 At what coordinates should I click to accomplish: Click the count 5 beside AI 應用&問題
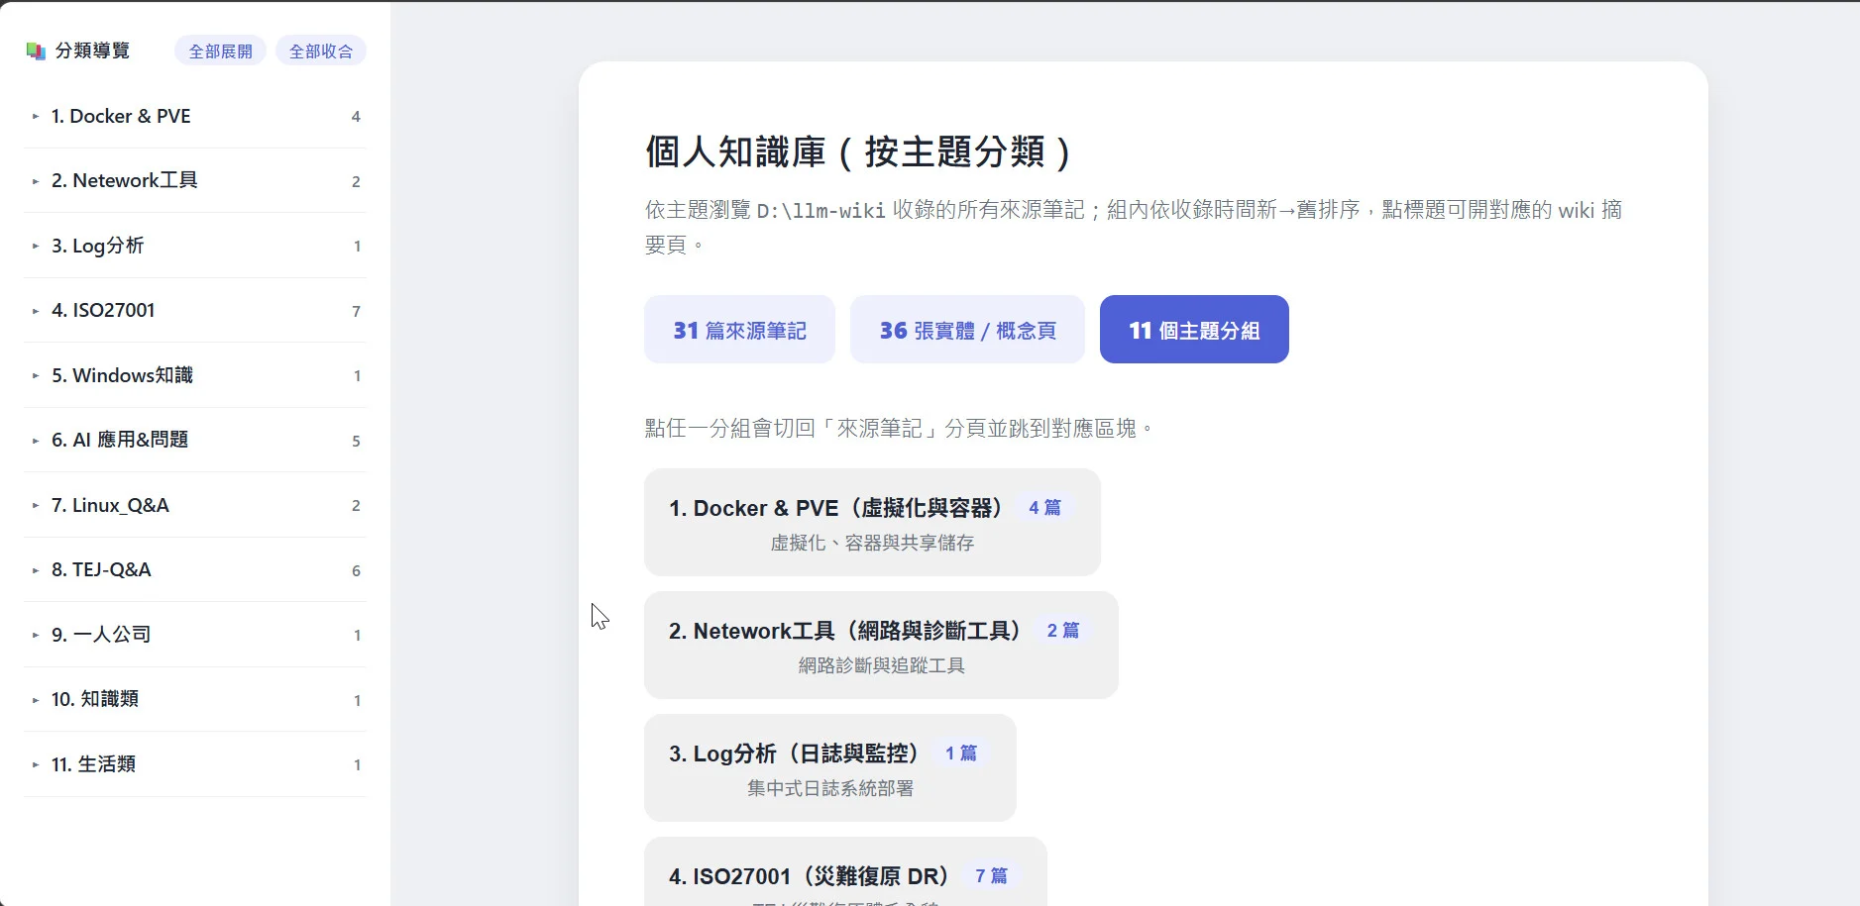pos(356,442)
